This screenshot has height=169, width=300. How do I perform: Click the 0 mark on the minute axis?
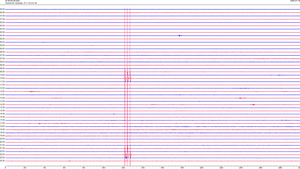pos(5,168)
